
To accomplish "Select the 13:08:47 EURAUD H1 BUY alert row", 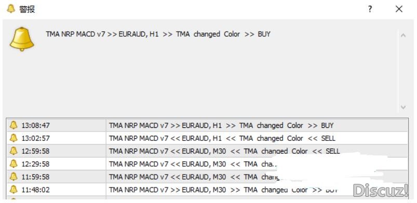I will [207, 125].
